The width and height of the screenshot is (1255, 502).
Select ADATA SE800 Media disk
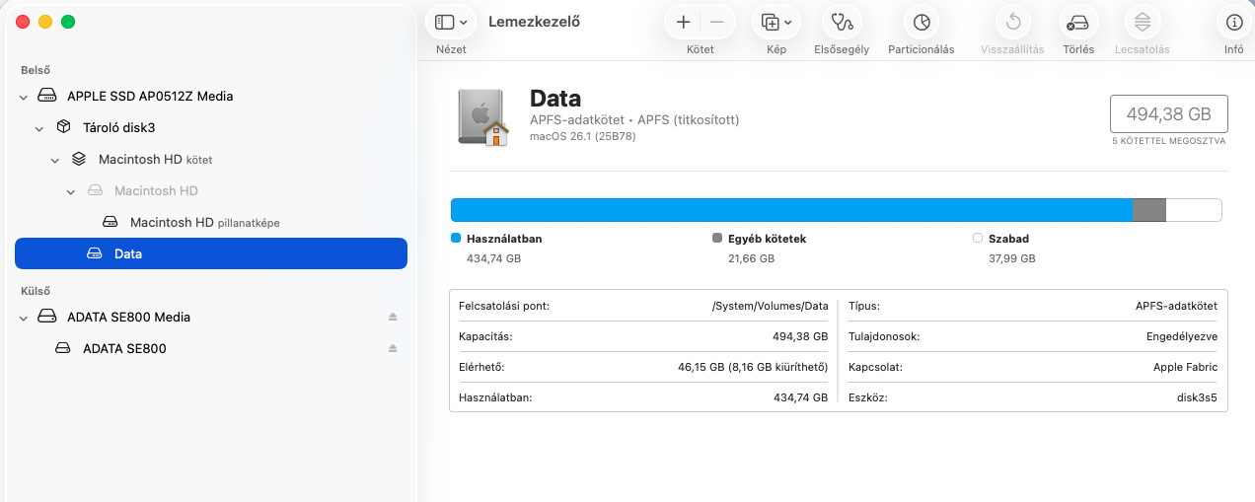point(211,317)
